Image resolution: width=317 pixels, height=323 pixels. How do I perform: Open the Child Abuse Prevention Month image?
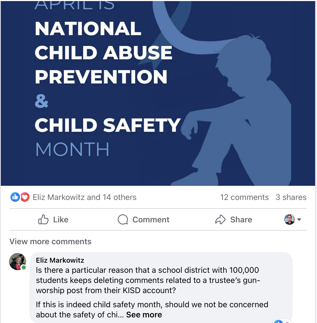click(x=158, y=93)
